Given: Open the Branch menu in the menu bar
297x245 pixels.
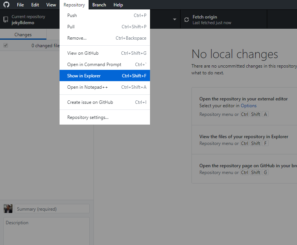Looking at the screenshot, I should (99, 5).
